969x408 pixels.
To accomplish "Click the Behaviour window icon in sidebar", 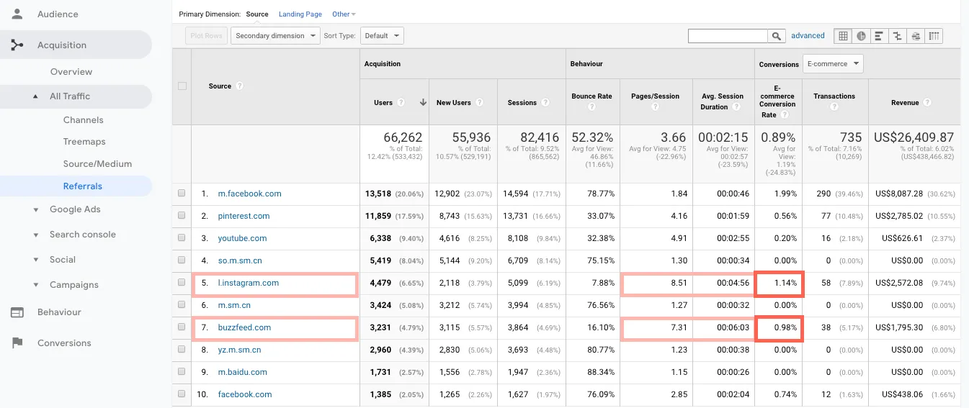I will (17, 312).
